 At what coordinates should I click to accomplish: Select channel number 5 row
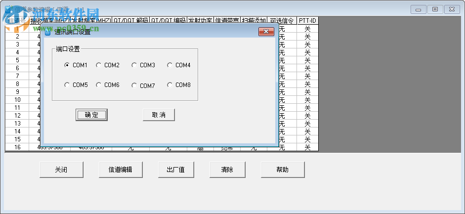coord(17,60)
